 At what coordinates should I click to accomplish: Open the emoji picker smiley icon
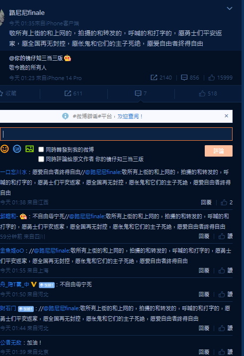click(x=4, y=149)
